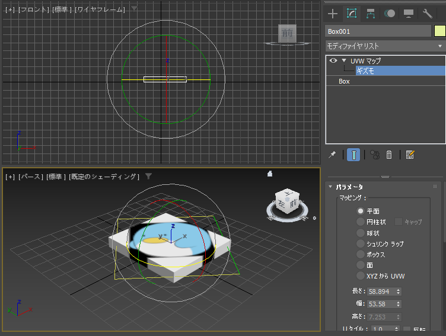This screenshot has width=446, height=336.
Task: Toggle Show End Result button
Action: pos(353,155)
